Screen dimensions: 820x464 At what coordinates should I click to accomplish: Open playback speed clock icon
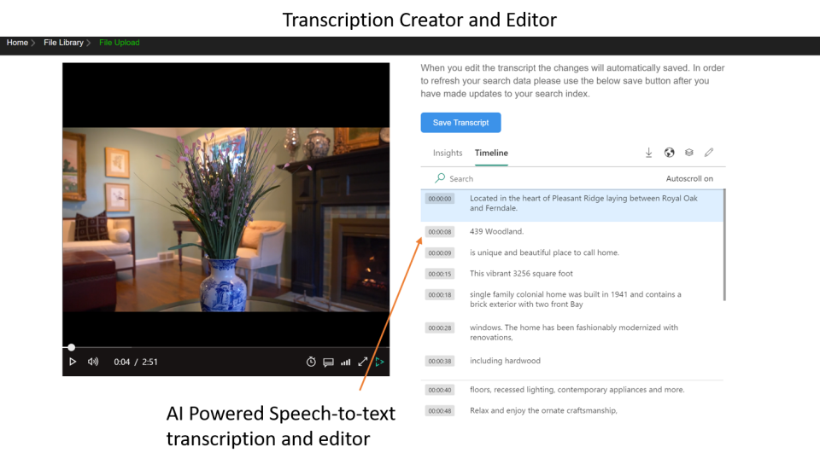(x=311, y=362)
